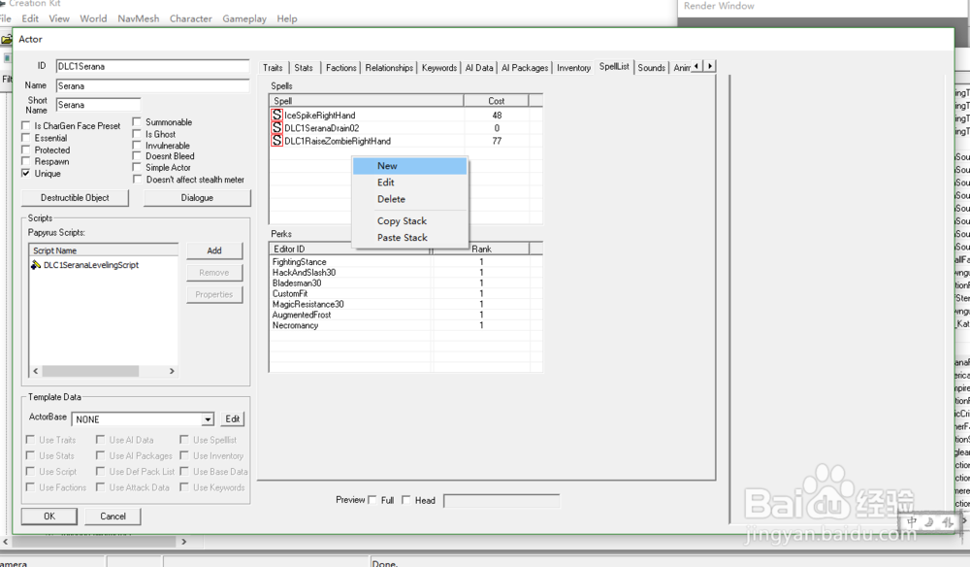Image resolution: width=970 pixels, height=567 pixels.
Task: Click the ID input field
Action: (x=153, y=66)
